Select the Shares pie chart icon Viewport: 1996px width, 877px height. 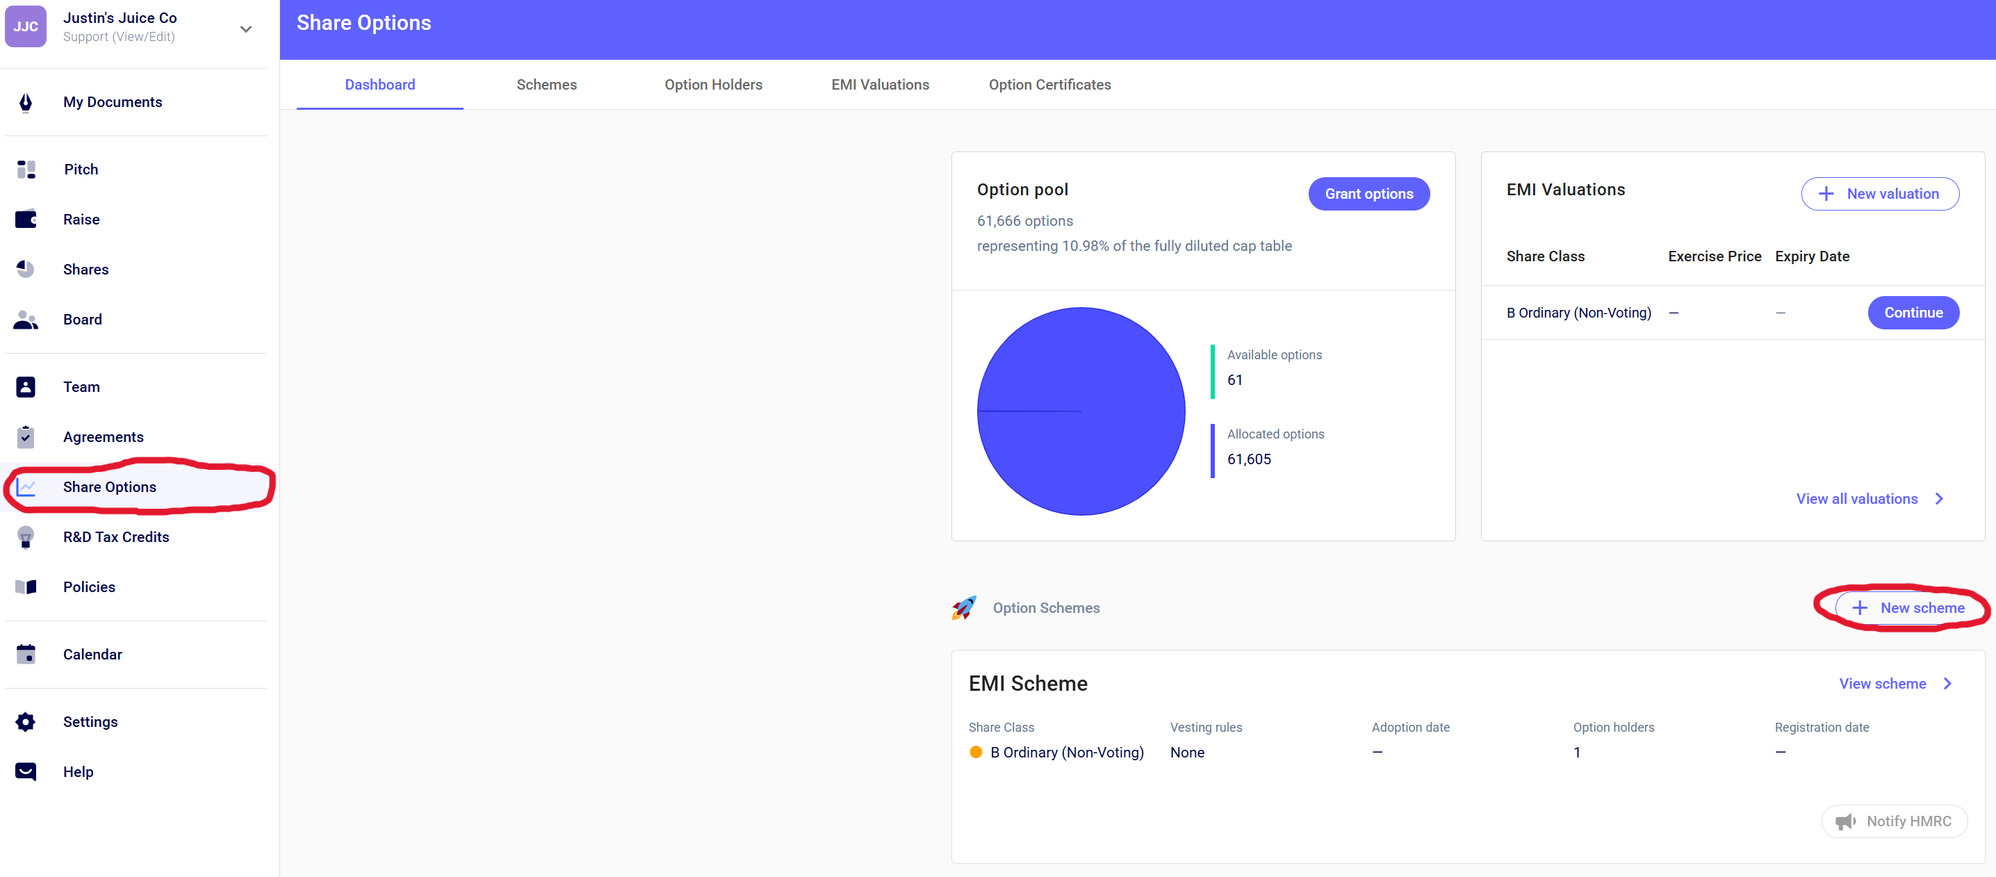click(x=26, y=270)
